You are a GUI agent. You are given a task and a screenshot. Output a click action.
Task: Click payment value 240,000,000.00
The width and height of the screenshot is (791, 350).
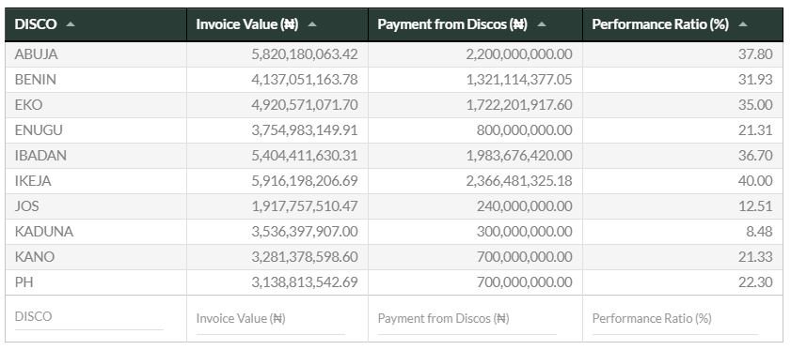point(525,206)
